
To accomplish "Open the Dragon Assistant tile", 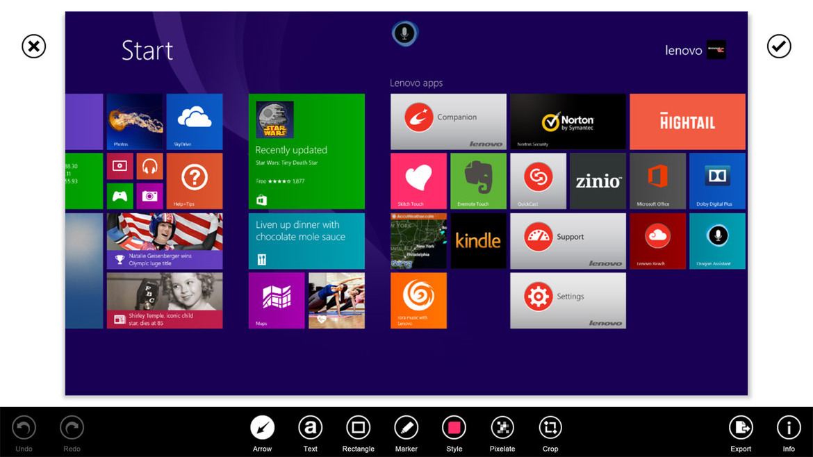I will (x=718, y=241).
